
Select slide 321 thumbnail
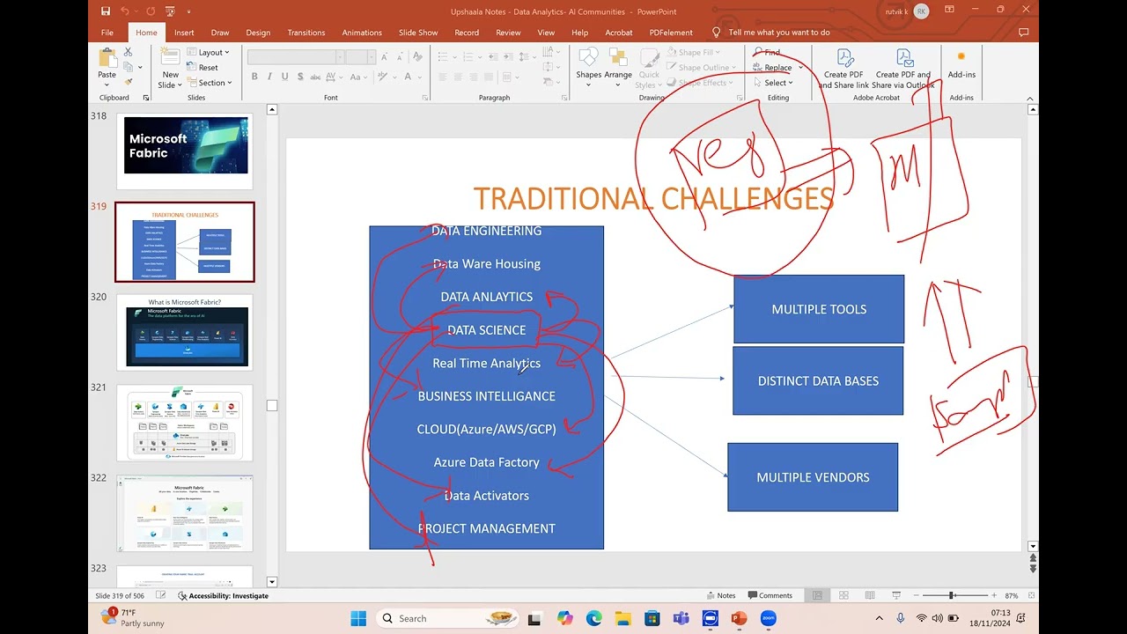pyautogui.click(x=185, y=423)
